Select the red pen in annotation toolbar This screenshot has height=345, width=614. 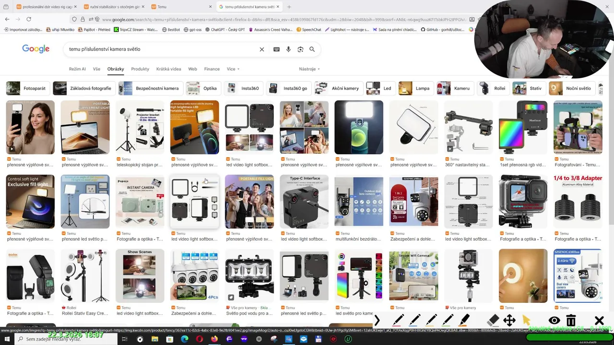(398, 320)
